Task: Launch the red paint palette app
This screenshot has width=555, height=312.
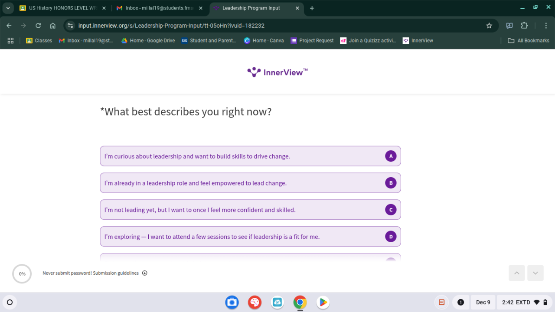Action: [x=255, y=302]
